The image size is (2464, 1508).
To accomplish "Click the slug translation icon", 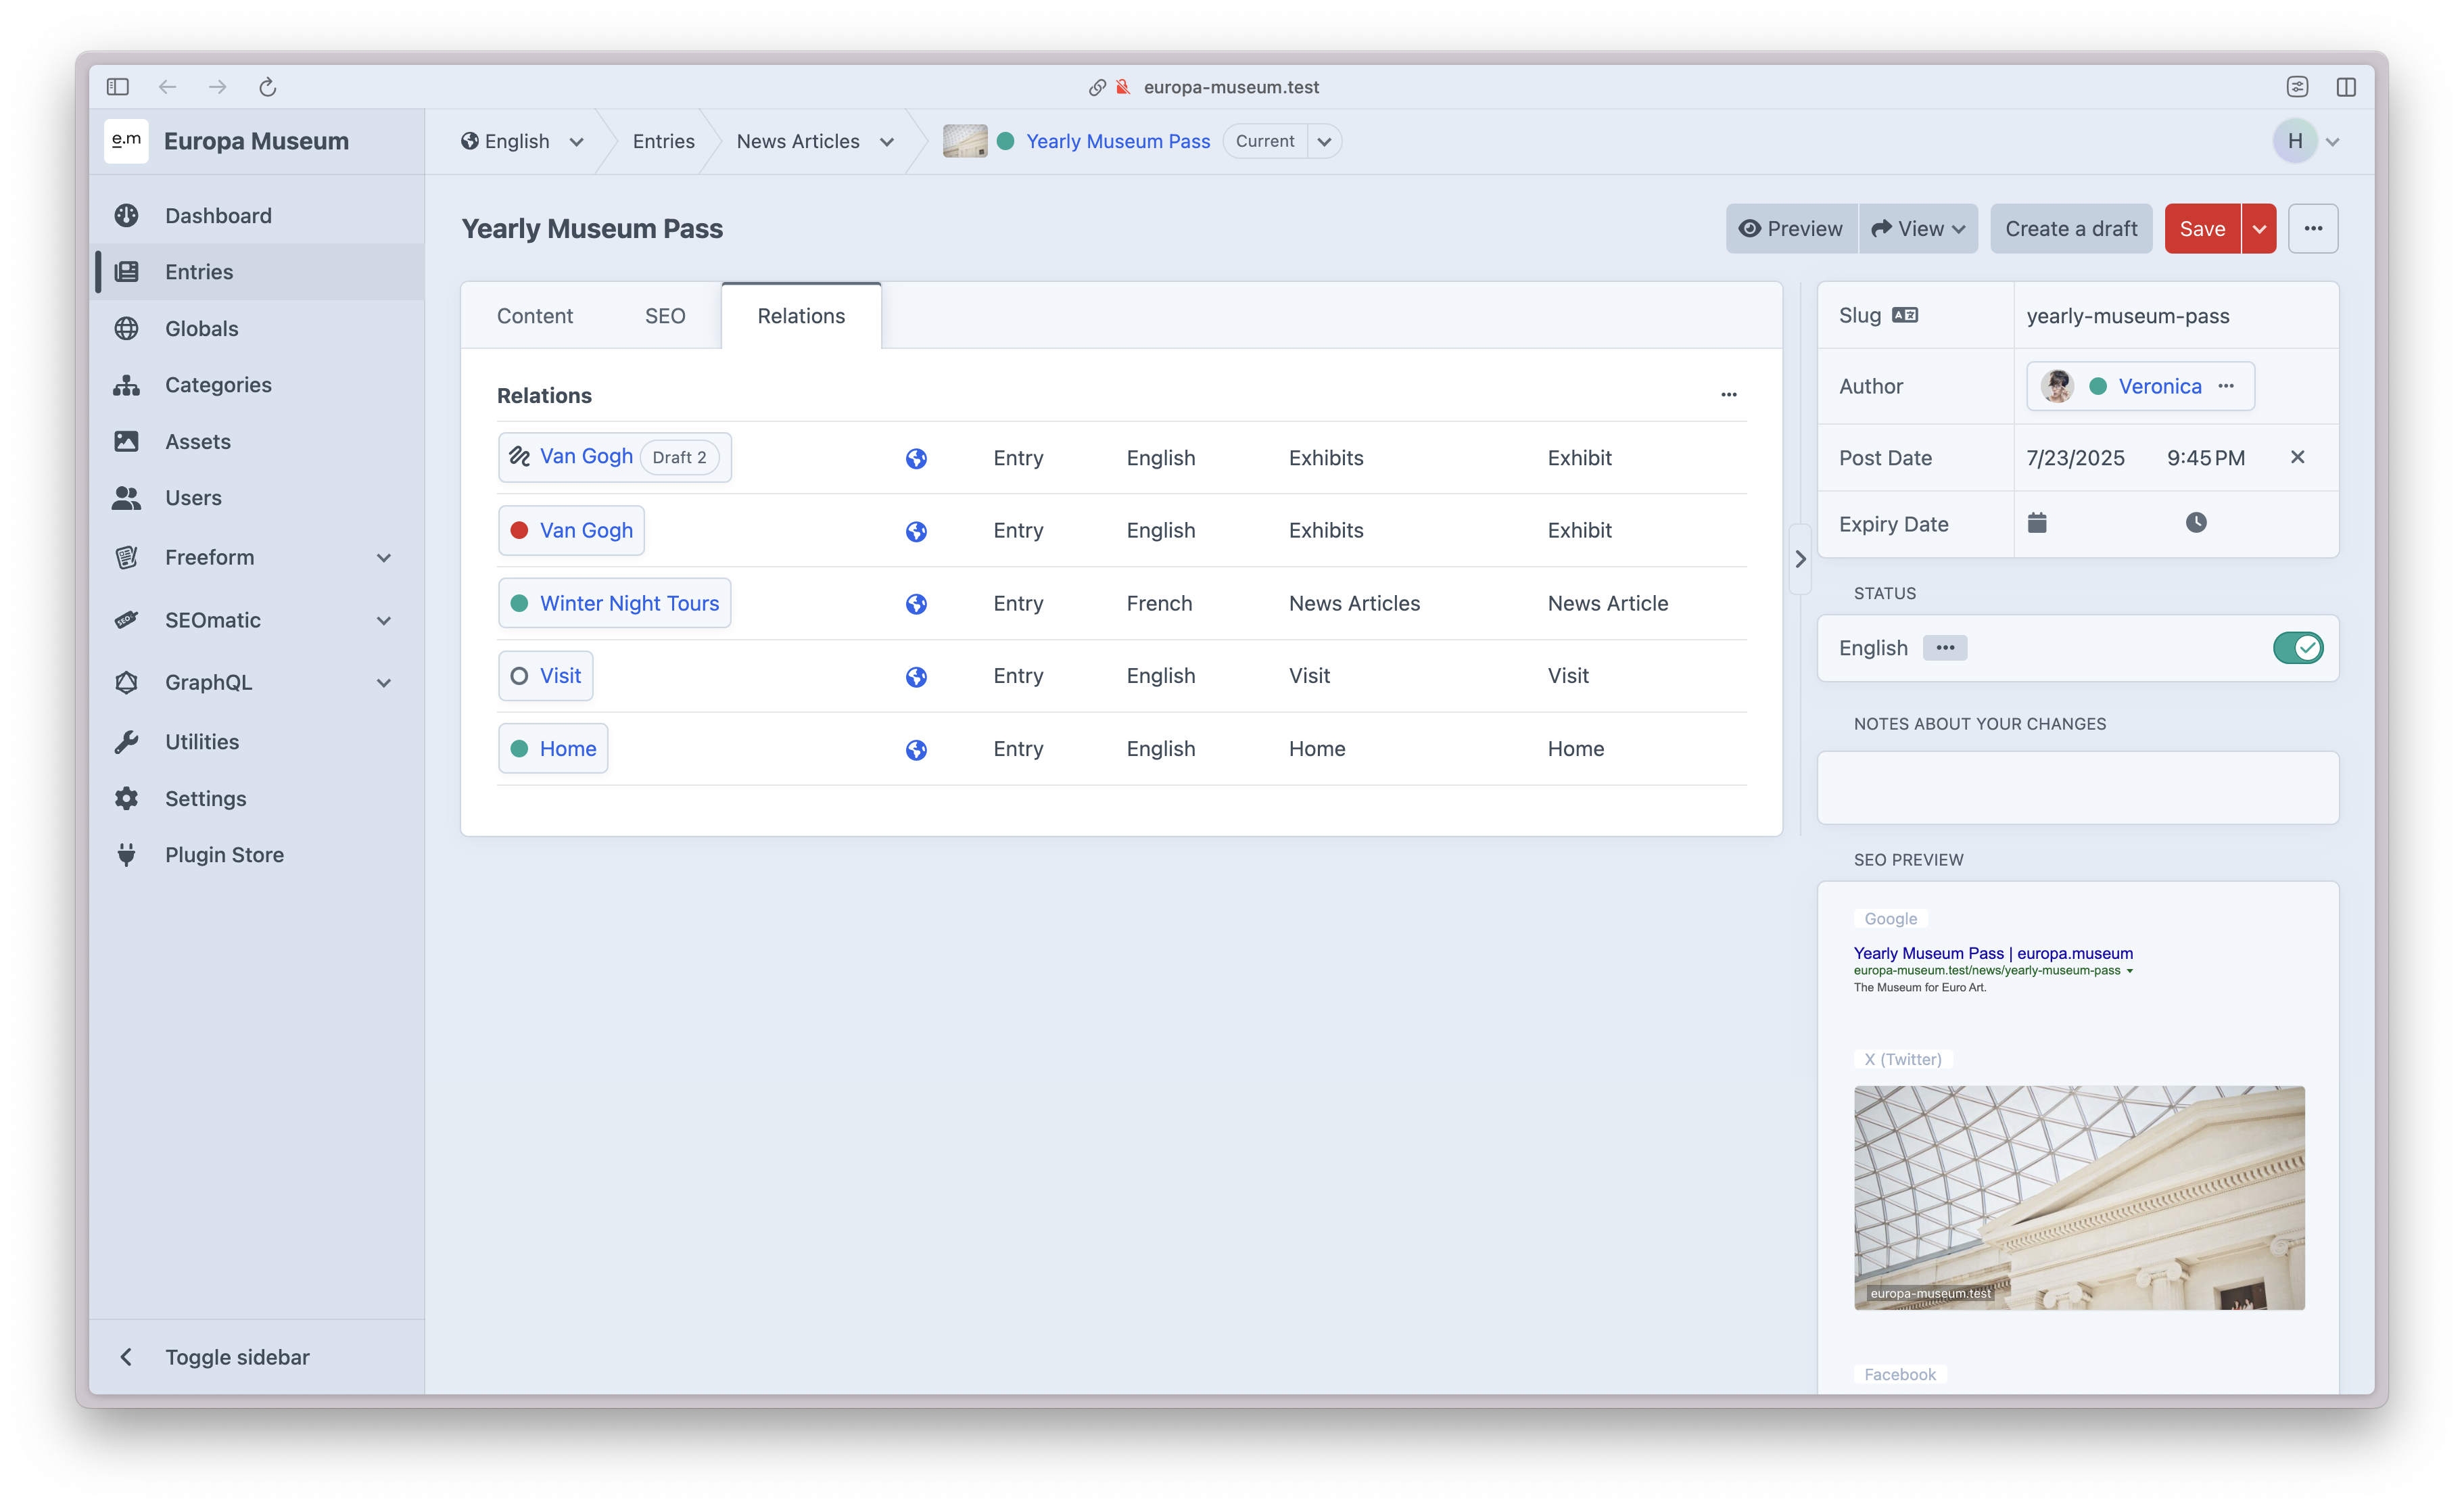I will pyautogui.click(x=1904, y=316).
